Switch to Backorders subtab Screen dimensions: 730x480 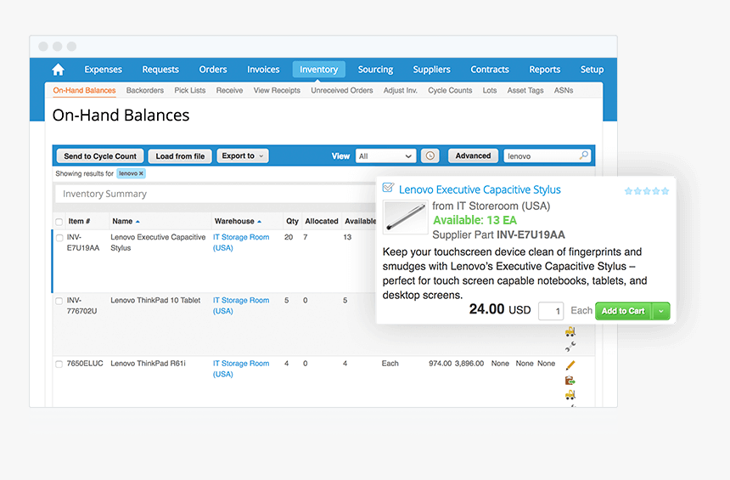pyautogui.click(x=145, y=90)
